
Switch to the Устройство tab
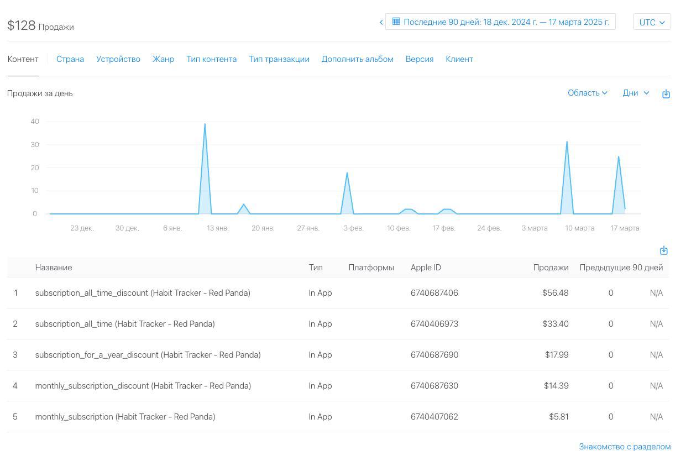pos(118,59)
